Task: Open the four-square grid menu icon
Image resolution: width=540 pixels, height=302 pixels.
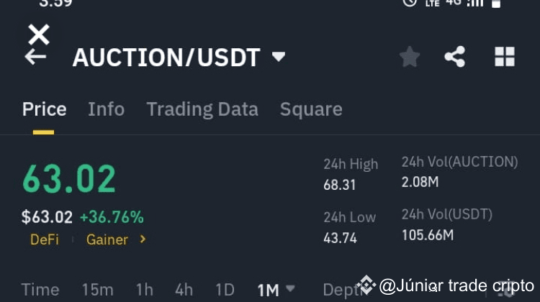Action: [505, 57]
